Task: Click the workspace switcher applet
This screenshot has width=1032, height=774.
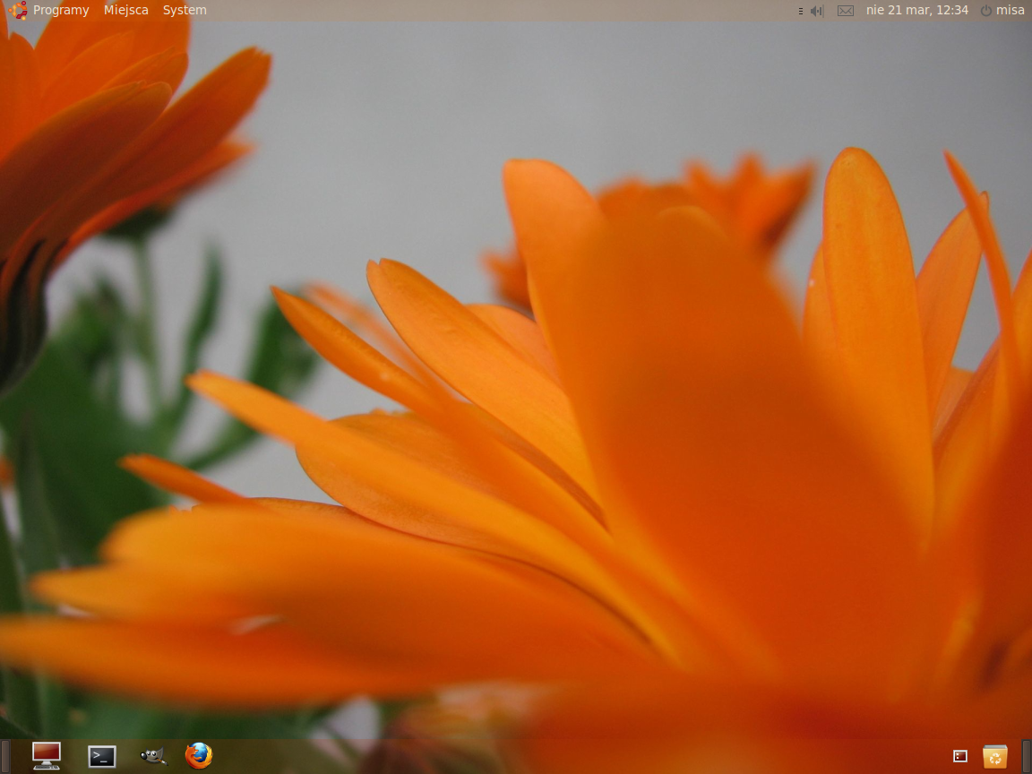Action: point(959,756)
